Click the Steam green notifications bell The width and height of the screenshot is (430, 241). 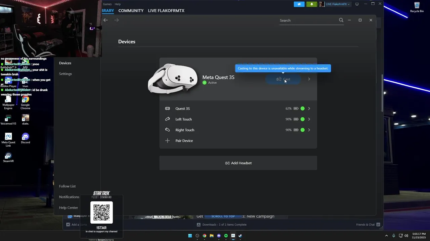tap(312, 4)
